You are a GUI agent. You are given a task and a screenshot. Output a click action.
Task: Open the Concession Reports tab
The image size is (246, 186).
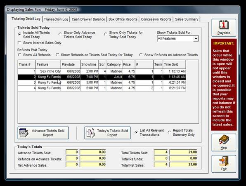156,19
